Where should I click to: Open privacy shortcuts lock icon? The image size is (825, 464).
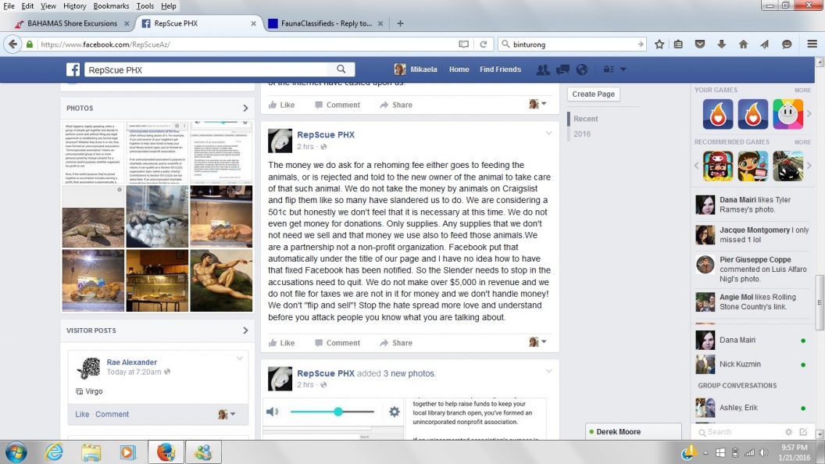[609, 70]
